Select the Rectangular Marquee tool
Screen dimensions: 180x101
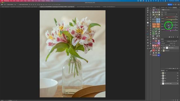(x=150, y=10)
